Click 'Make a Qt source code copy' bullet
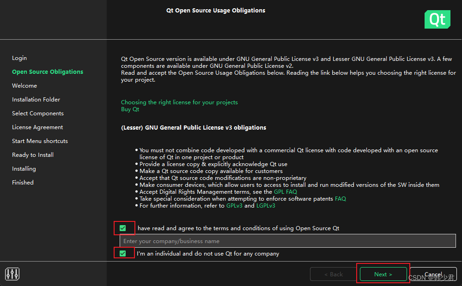Image resolution: width=462 pixels, height=286 pixels. [211, 171]
